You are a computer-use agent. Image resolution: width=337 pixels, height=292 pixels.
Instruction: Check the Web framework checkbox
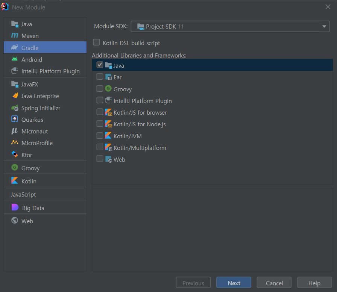pos(100,159)
